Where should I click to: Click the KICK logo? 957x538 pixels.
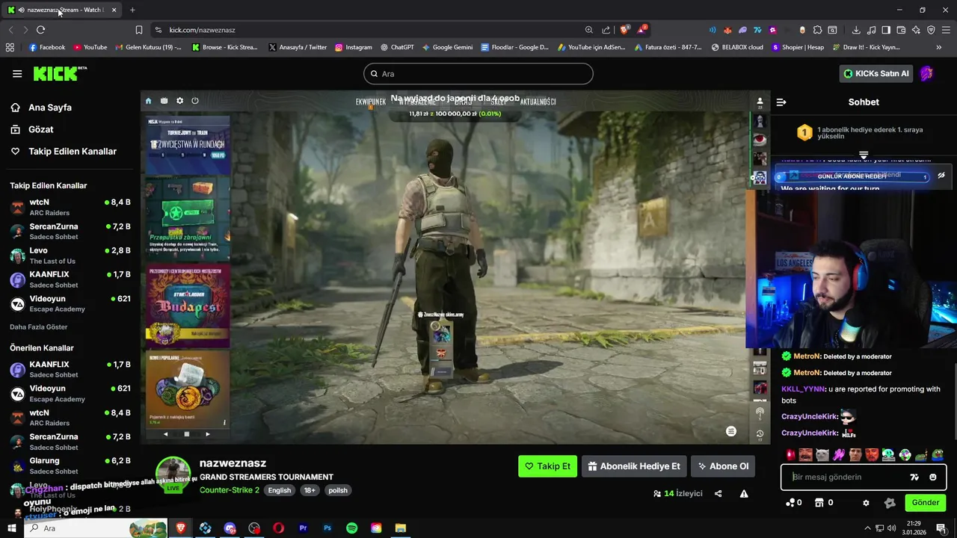click(x=60, y=73)
